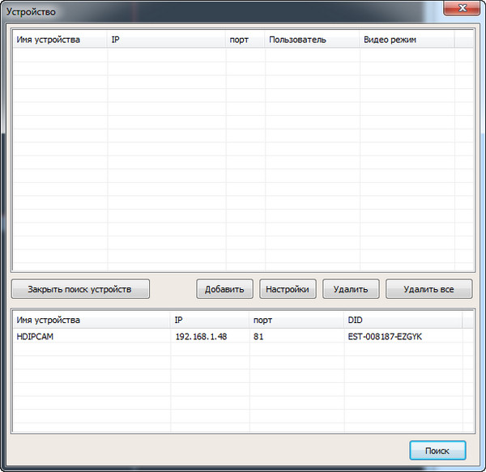Click the Поиск search button
The image size is (486, 472).
pos(437,450)
